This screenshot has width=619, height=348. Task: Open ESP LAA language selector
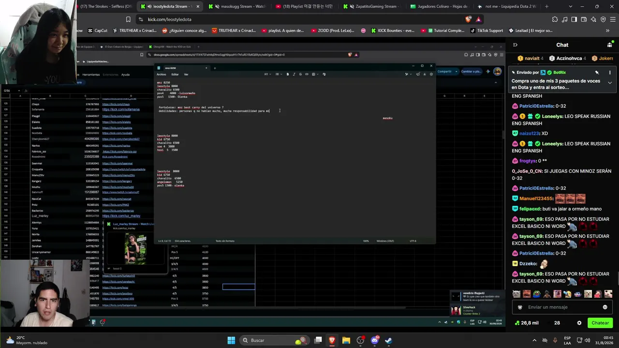point(568,340)
